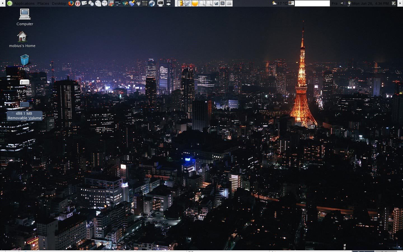The width and height of the screenshot is (403, 252).
Task: Select the Trash desktop icon
Action: (24, 62)
